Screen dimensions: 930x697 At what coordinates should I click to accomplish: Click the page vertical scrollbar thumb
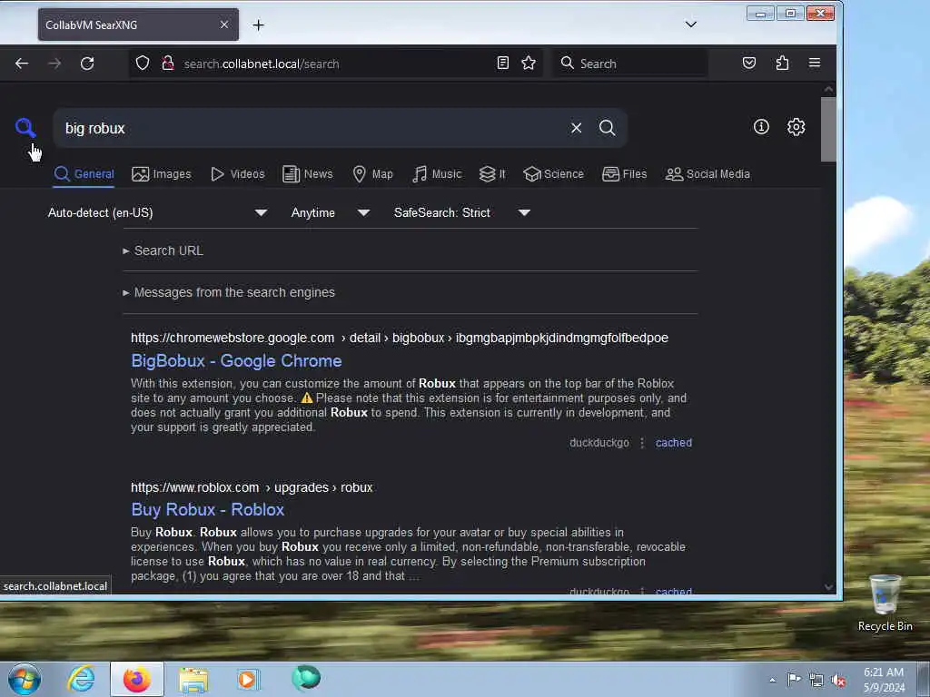coord(828,129)
